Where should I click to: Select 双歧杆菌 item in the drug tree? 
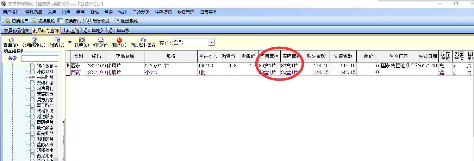[45, 83]
